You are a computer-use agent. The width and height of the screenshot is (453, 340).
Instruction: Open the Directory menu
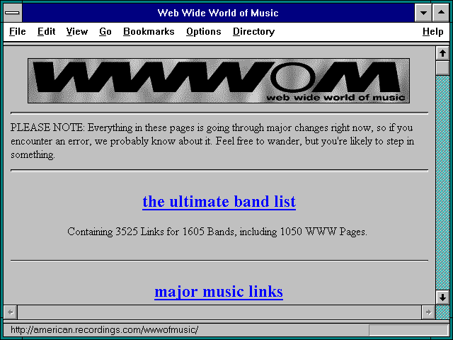(x=253, y=31)
